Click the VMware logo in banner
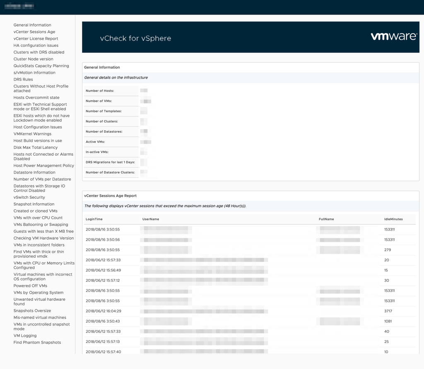424x369 pixels. [393, 36]
